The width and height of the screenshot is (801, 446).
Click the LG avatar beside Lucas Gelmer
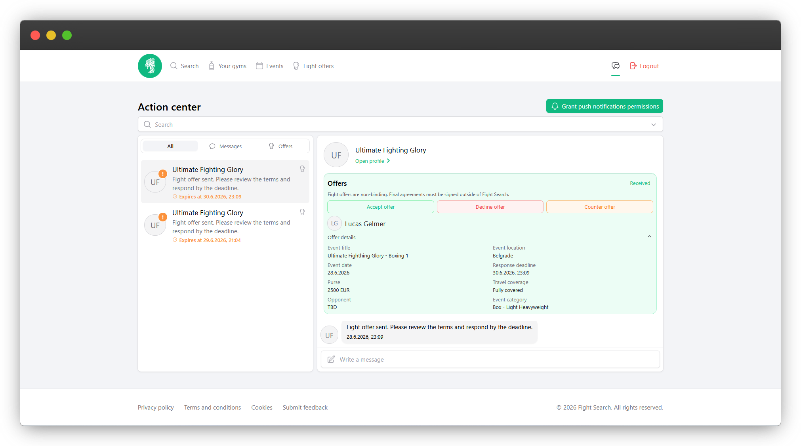point(334,223)
